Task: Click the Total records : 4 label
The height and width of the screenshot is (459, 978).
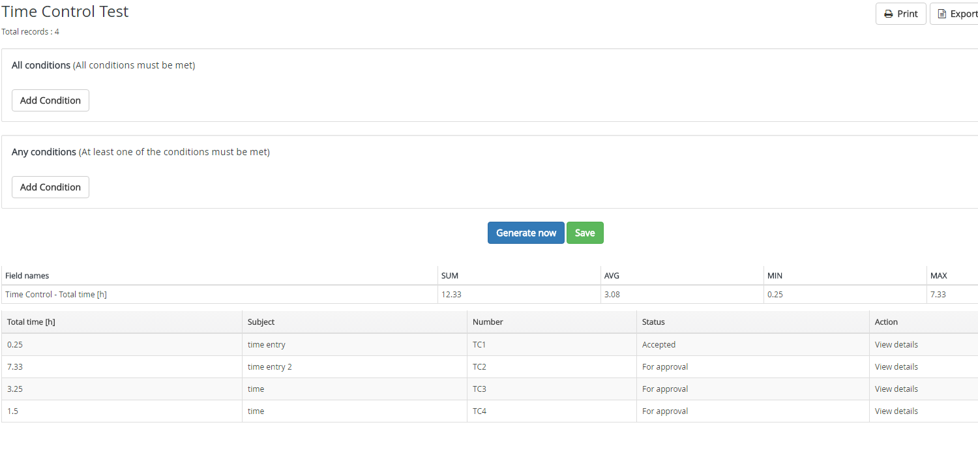Action: pyautogui.click(x=30, y=31)
